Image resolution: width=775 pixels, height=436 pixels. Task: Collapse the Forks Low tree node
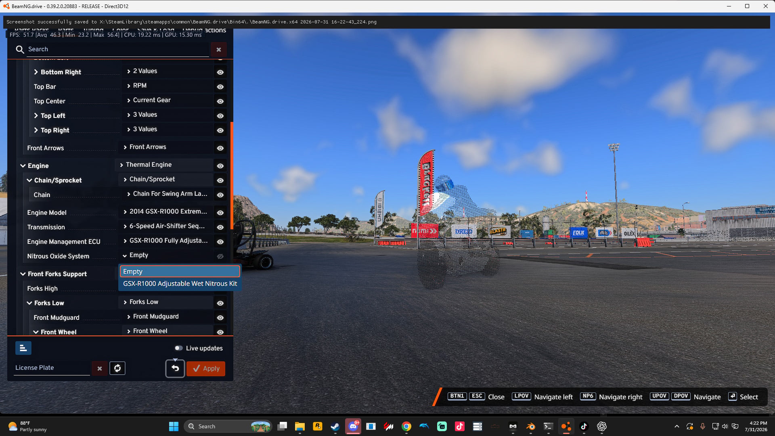(x=29, y=303)
